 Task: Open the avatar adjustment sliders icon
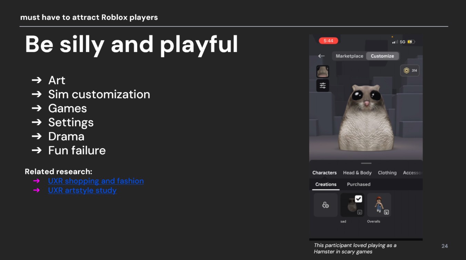[323, 86]
